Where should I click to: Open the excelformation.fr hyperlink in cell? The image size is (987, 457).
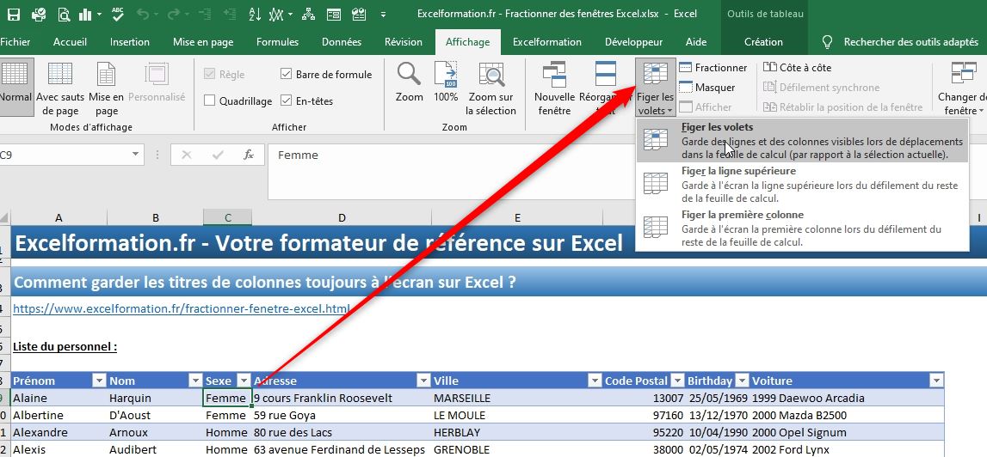click(182, 308)
